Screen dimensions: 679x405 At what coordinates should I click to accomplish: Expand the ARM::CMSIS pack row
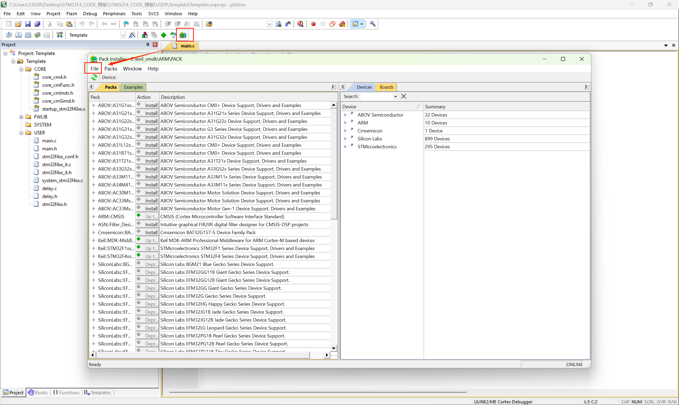coord(93,217)
